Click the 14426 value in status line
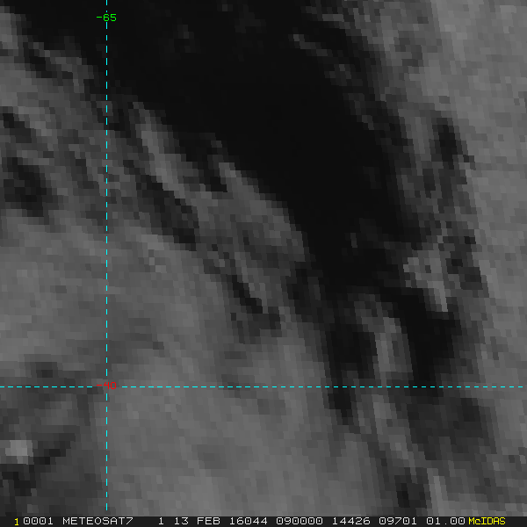527x527 pixels. pyautogui.click(x=350, y=521)
